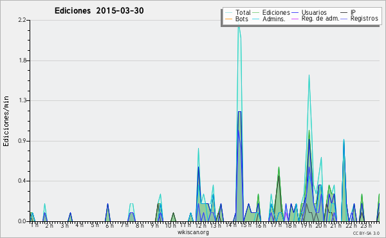Click the Total legend color line

tap(228, 13)
